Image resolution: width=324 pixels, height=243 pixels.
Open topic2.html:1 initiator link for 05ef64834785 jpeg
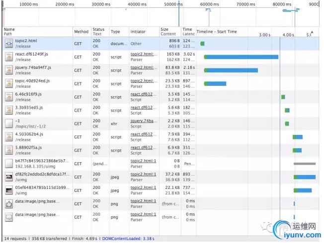(x=144, y=187)
